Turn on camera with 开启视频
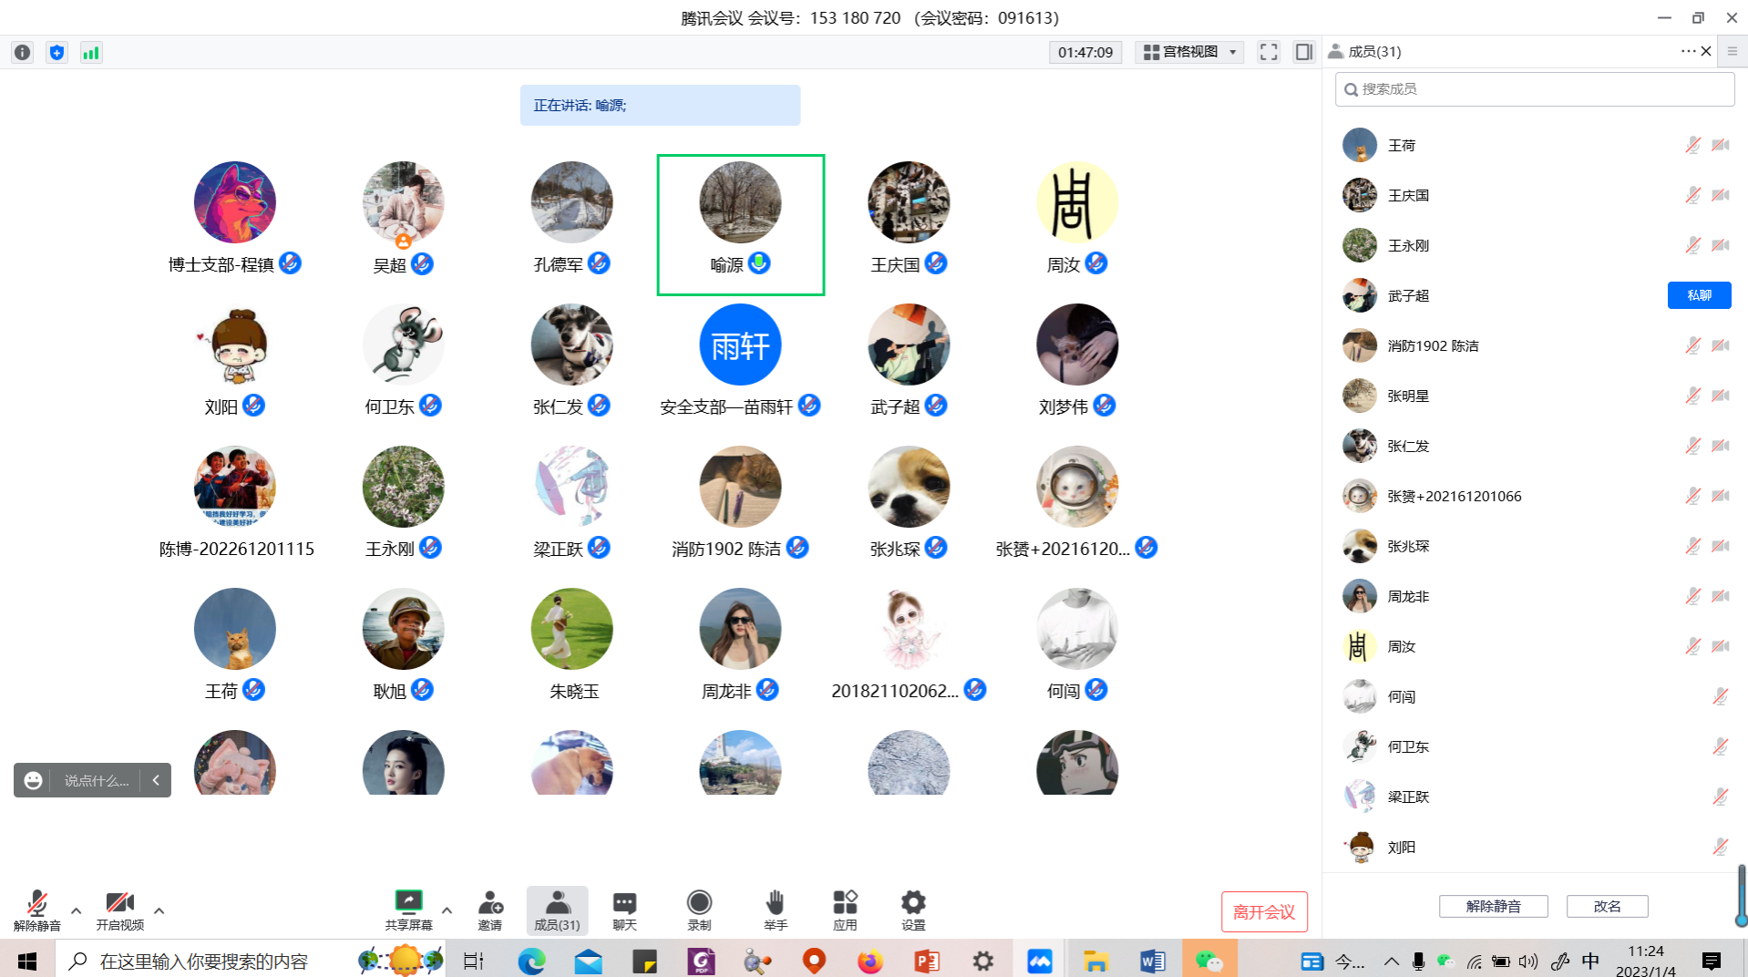Screen dimensions: 1748x977 (120, 910)
